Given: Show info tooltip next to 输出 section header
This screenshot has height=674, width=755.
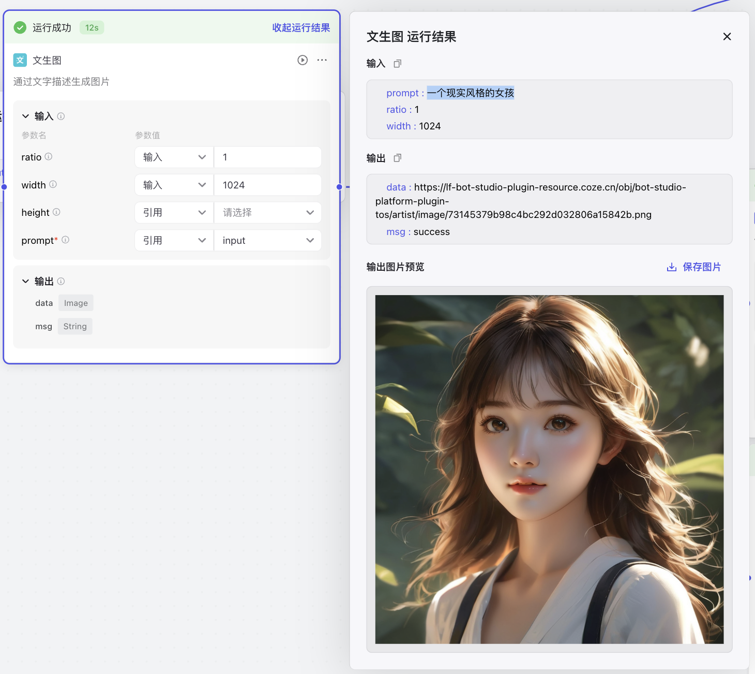Looking at the screenshot, I should coord(61,281).
